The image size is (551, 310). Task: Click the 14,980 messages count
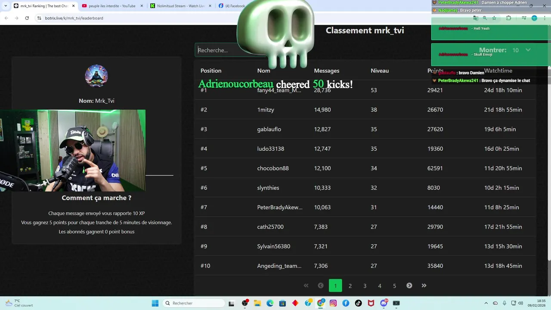click(322, 110)
